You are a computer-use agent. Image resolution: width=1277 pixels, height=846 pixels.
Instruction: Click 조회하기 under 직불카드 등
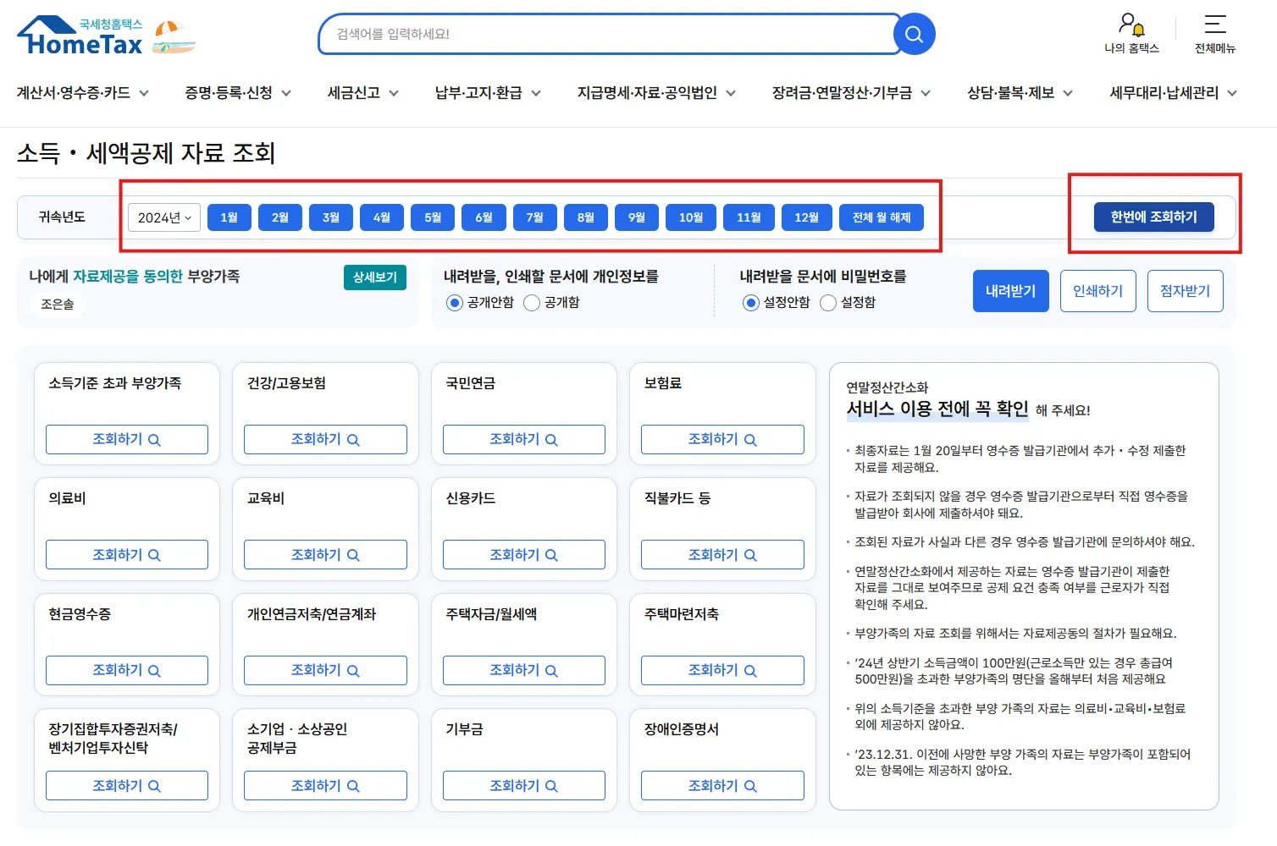click(x=722, y=555)
